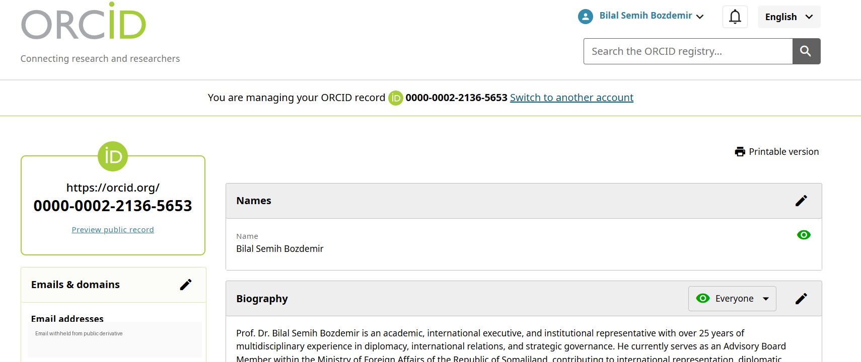Open Switch to another account link
Viewport: 861px width, 362px height.
click(x=571, y=98)
